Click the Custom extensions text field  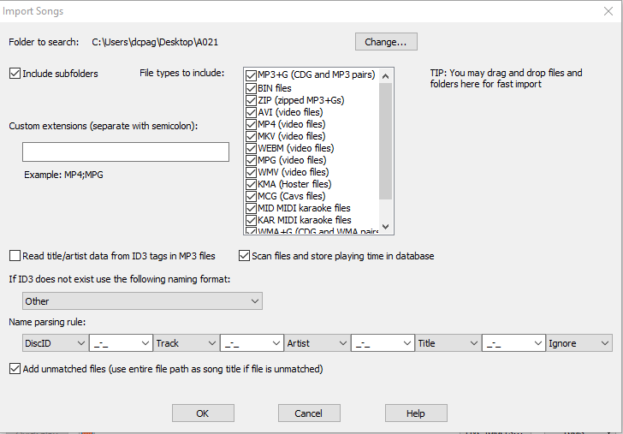126,152
